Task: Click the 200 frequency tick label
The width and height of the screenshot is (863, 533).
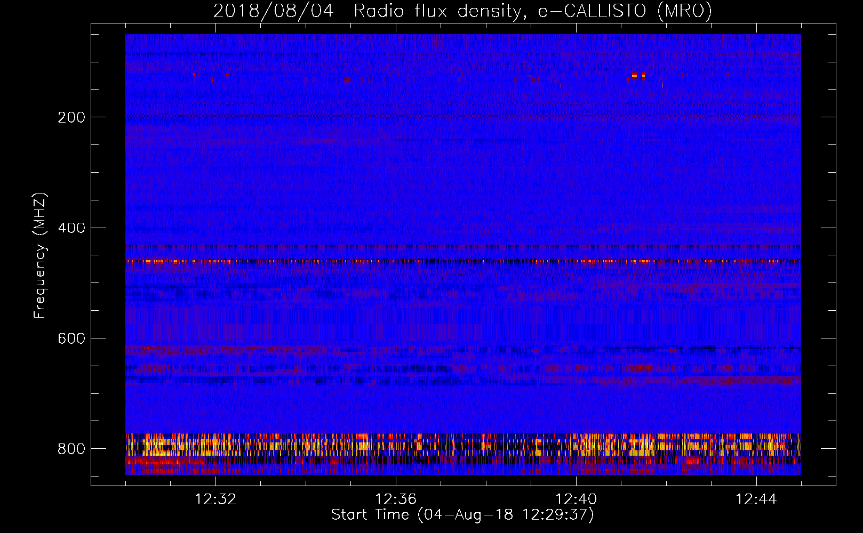Action: point(71,117)
